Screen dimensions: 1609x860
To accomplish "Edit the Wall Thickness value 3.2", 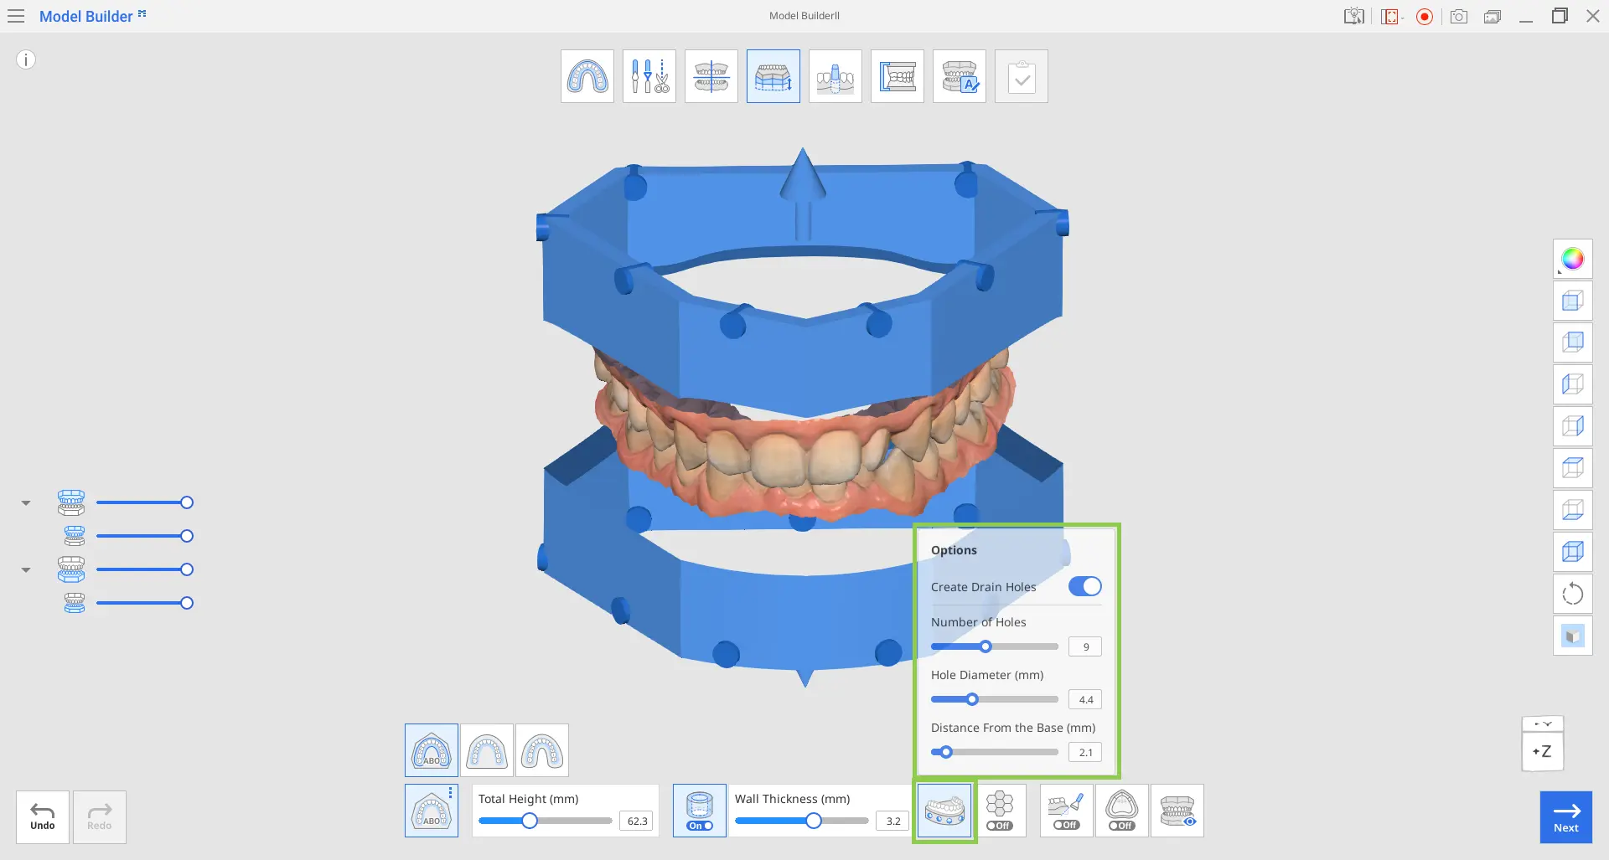I will pos(893,821).
